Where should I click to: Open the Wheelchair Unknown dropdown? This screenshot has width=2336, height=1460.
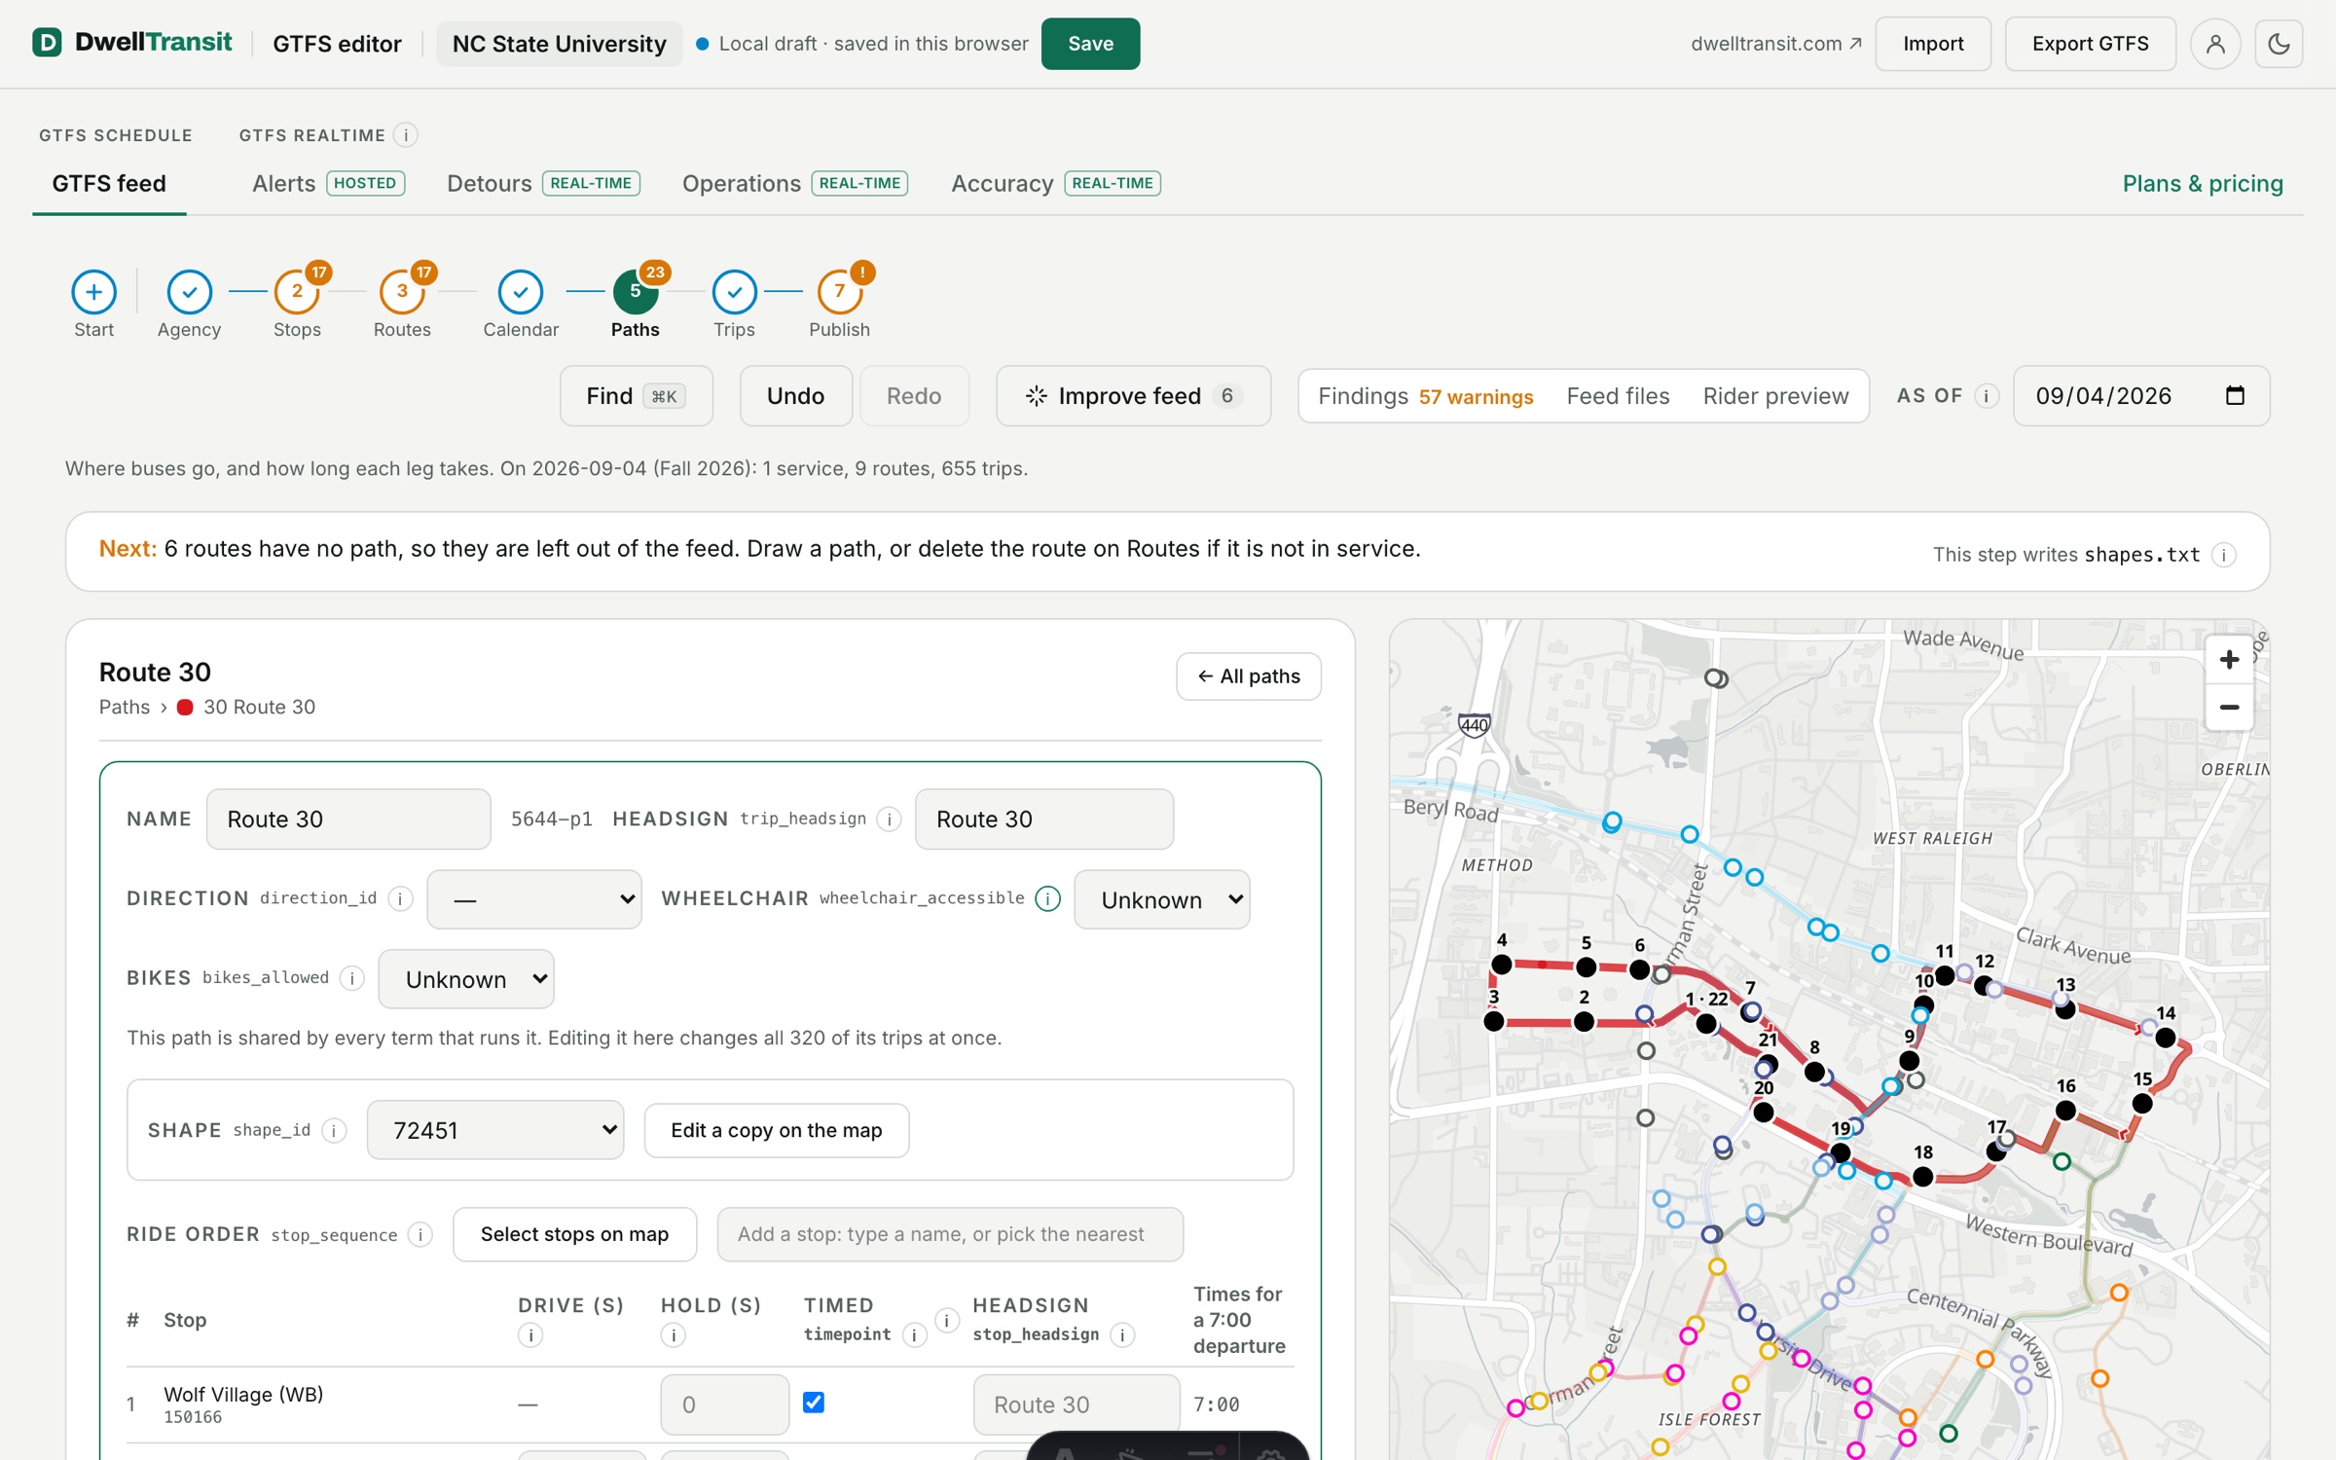(1162, 899)
